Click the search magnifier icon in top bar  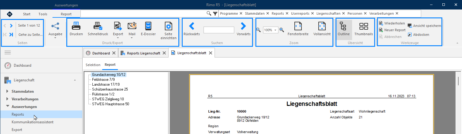[x=209, y=13]
